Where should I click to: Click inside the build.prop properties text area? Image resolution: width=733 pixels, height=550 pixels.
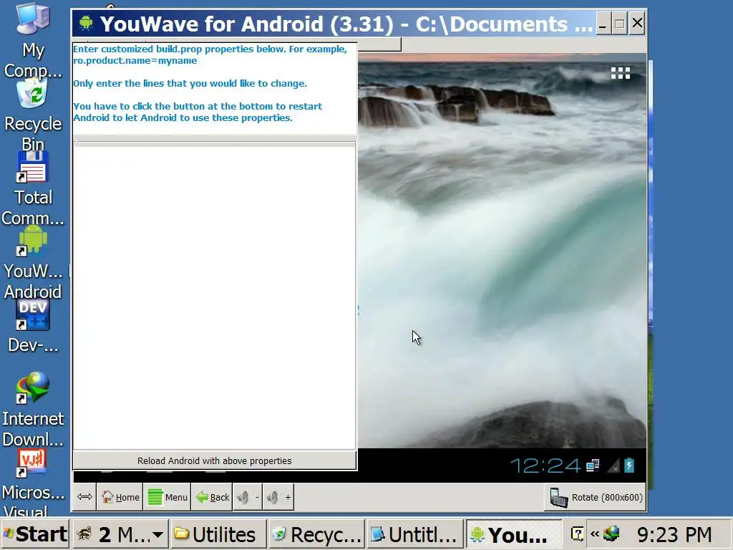coord(214,297)
